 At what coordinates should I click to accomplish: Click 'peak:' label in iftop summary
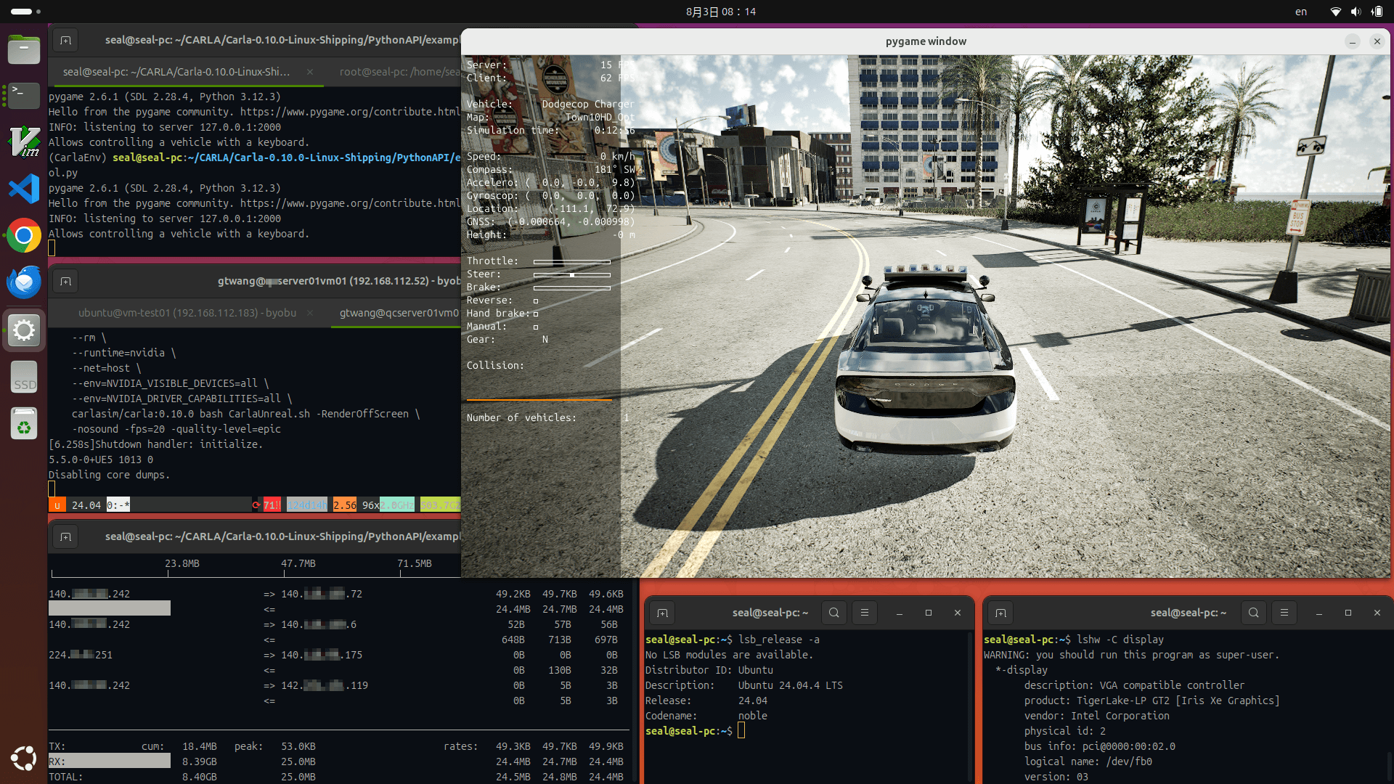(x=248, y=746)
